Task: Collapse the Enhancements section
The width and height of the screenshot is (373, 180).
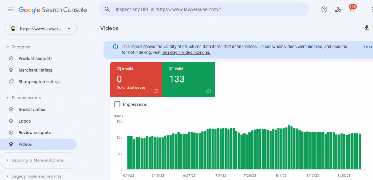Action: 8,98
